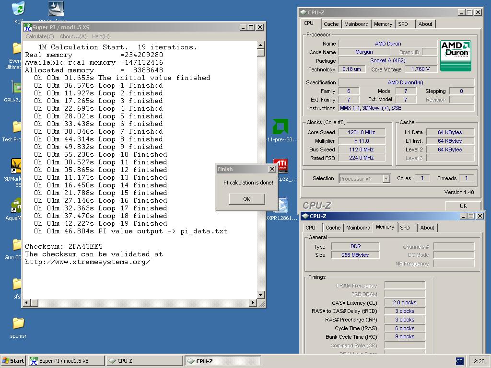Click the Super PI title bar icon
Screen dimensions: 491x368
28,27
